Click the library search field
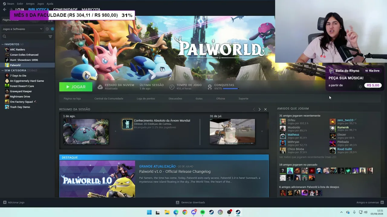387x217 pixels. point(25,36)
